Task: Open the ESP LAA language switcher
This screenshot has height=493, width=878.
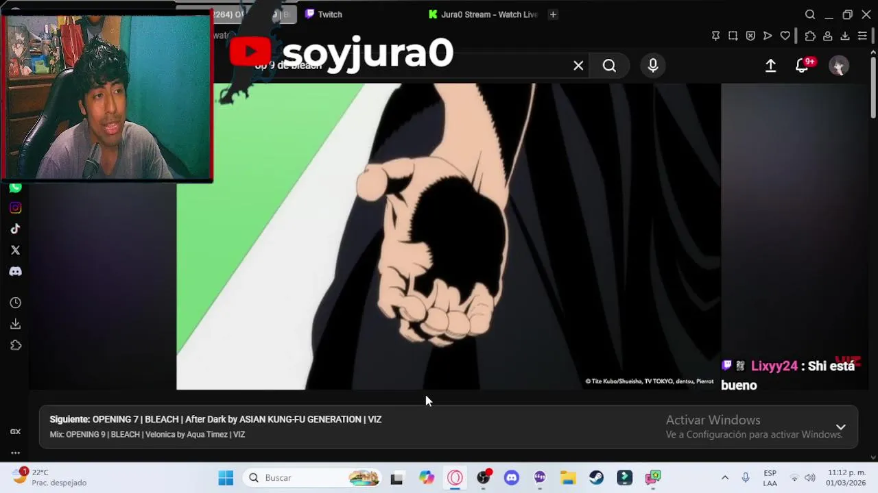Action: click(x=770, y=478)
